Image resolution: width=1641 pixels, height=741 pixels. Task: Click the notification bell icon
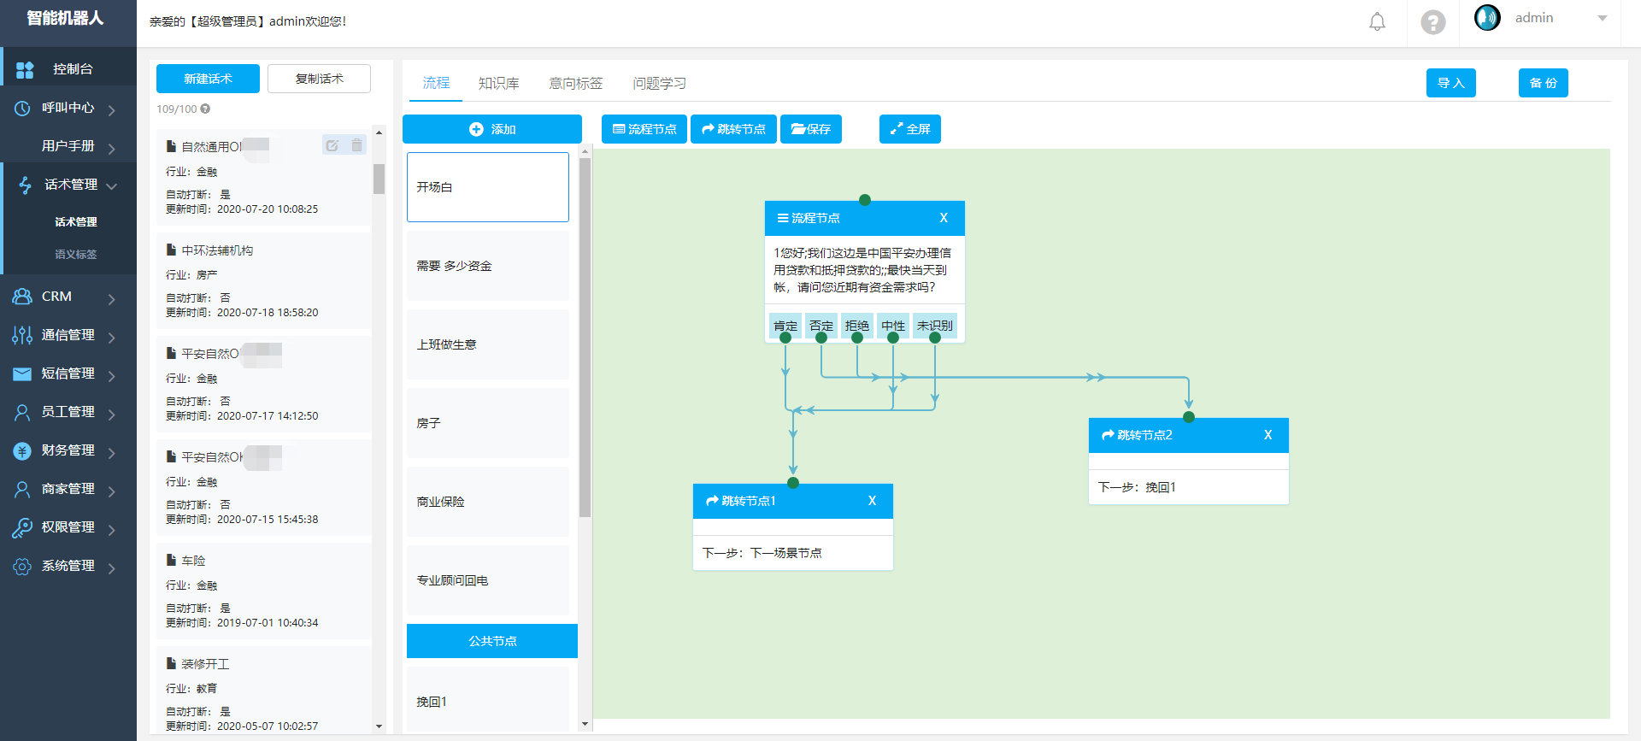(x=1377, y=22)
